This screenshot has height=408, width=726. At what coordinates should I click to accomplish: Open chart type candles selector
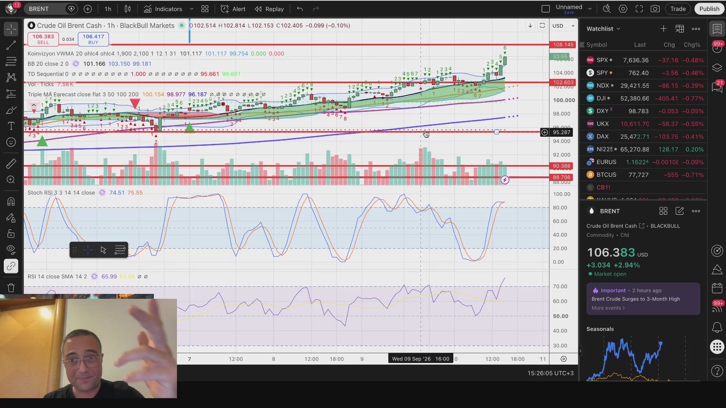127,9
